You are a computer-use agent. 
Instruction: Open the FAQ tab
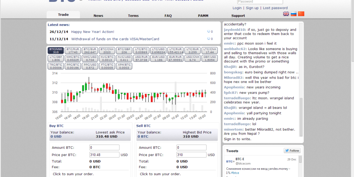(x=168, y=16)
